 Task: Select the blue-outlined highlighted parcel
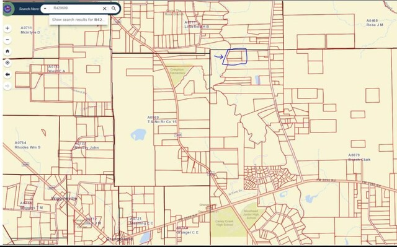(236, 56)
